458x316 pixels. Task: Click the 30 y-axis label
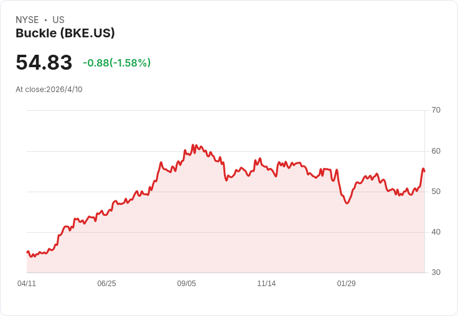click(x=436, y=272)
